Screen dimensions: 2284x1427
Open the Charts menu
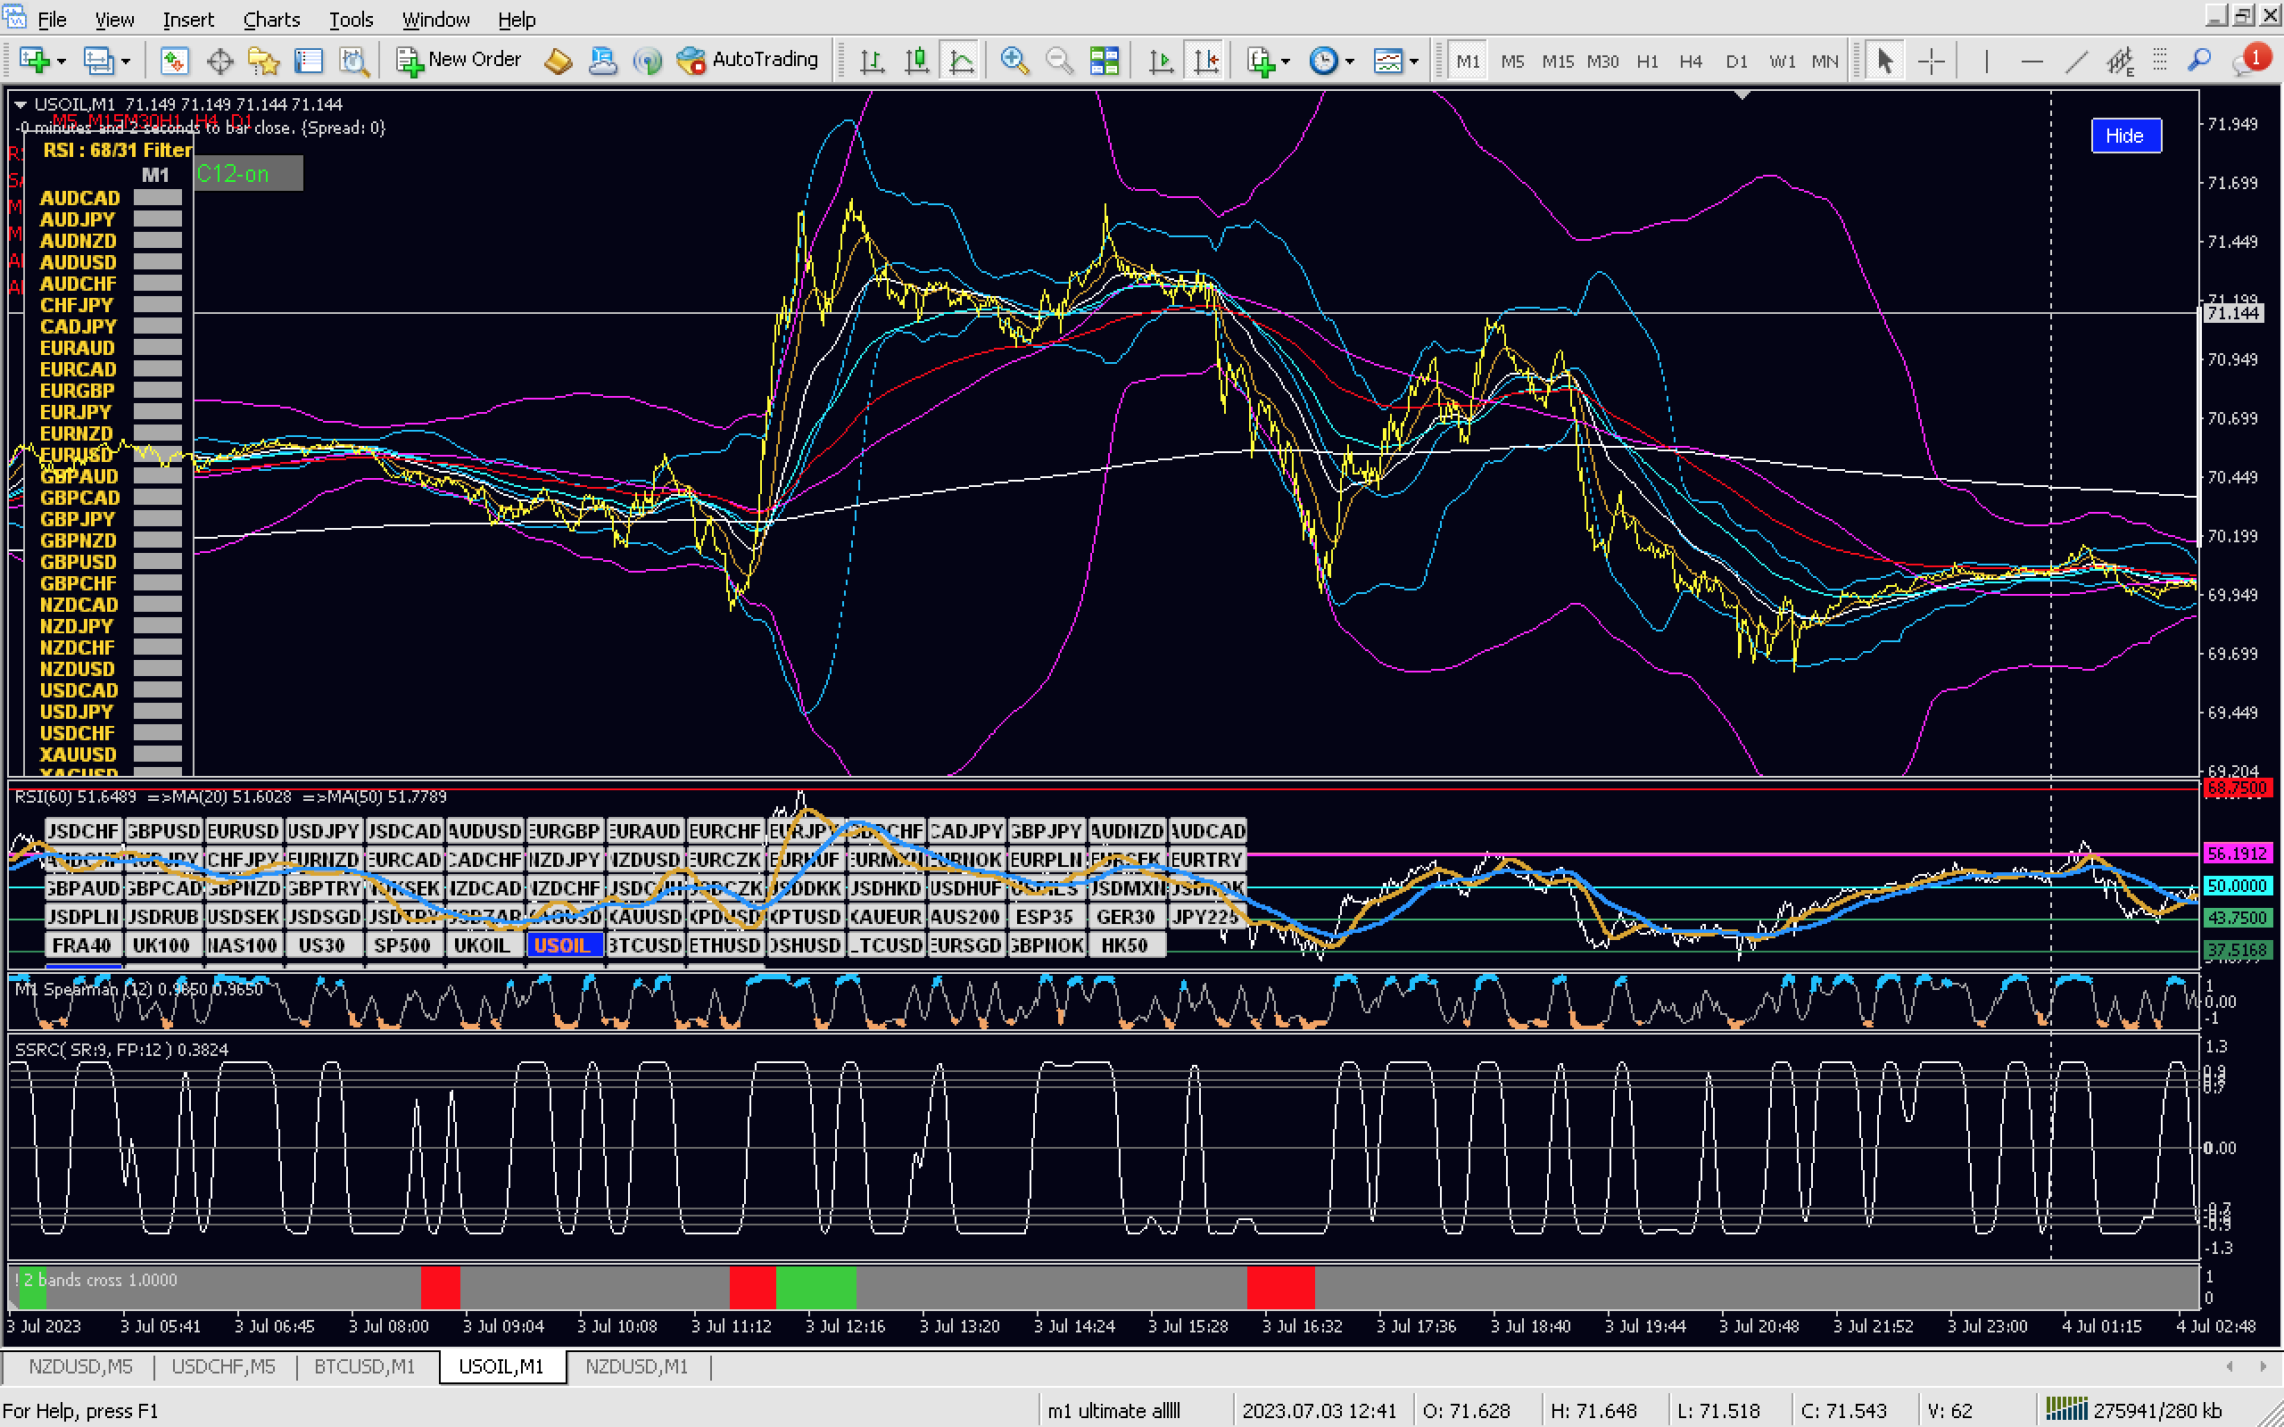click(271, 19)
